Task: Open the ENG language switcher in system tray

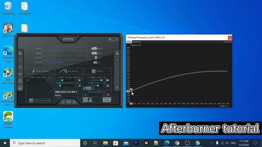Action: point(233,143)
